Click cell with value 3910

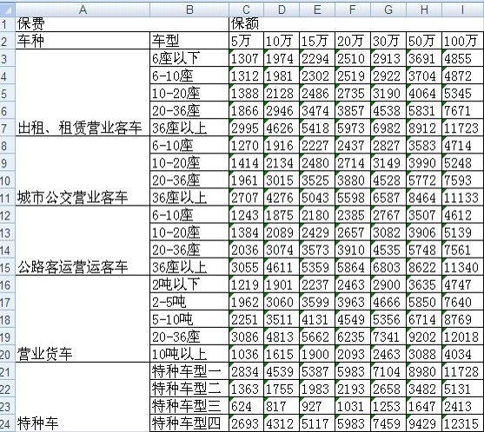(x=353, y=250)
